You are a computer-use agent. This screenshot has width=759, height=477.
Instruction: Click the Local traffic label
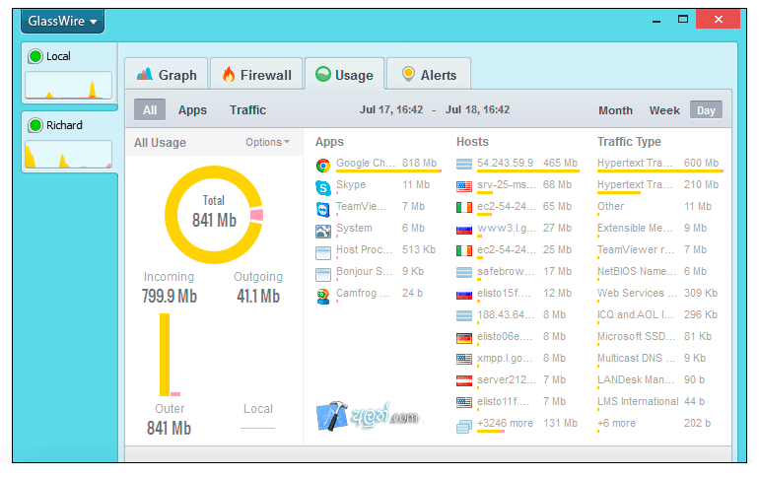[258, 409]
